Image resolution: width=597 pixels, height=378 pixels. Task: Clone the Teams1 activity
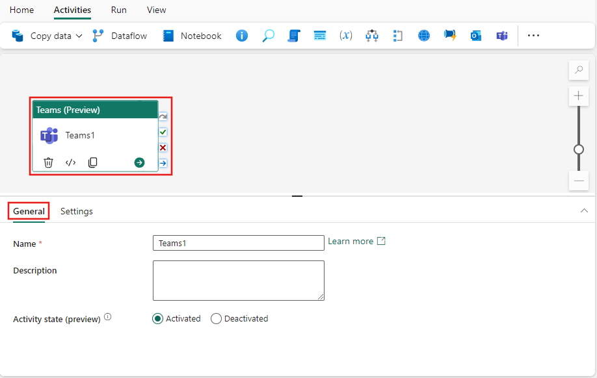click(x=92, y=163)
